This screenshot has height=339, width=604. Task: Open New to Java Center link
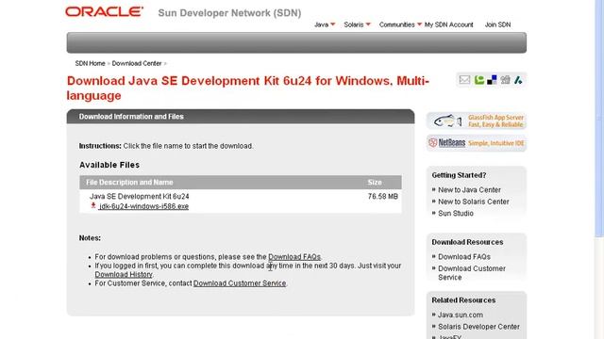point(469,190)
